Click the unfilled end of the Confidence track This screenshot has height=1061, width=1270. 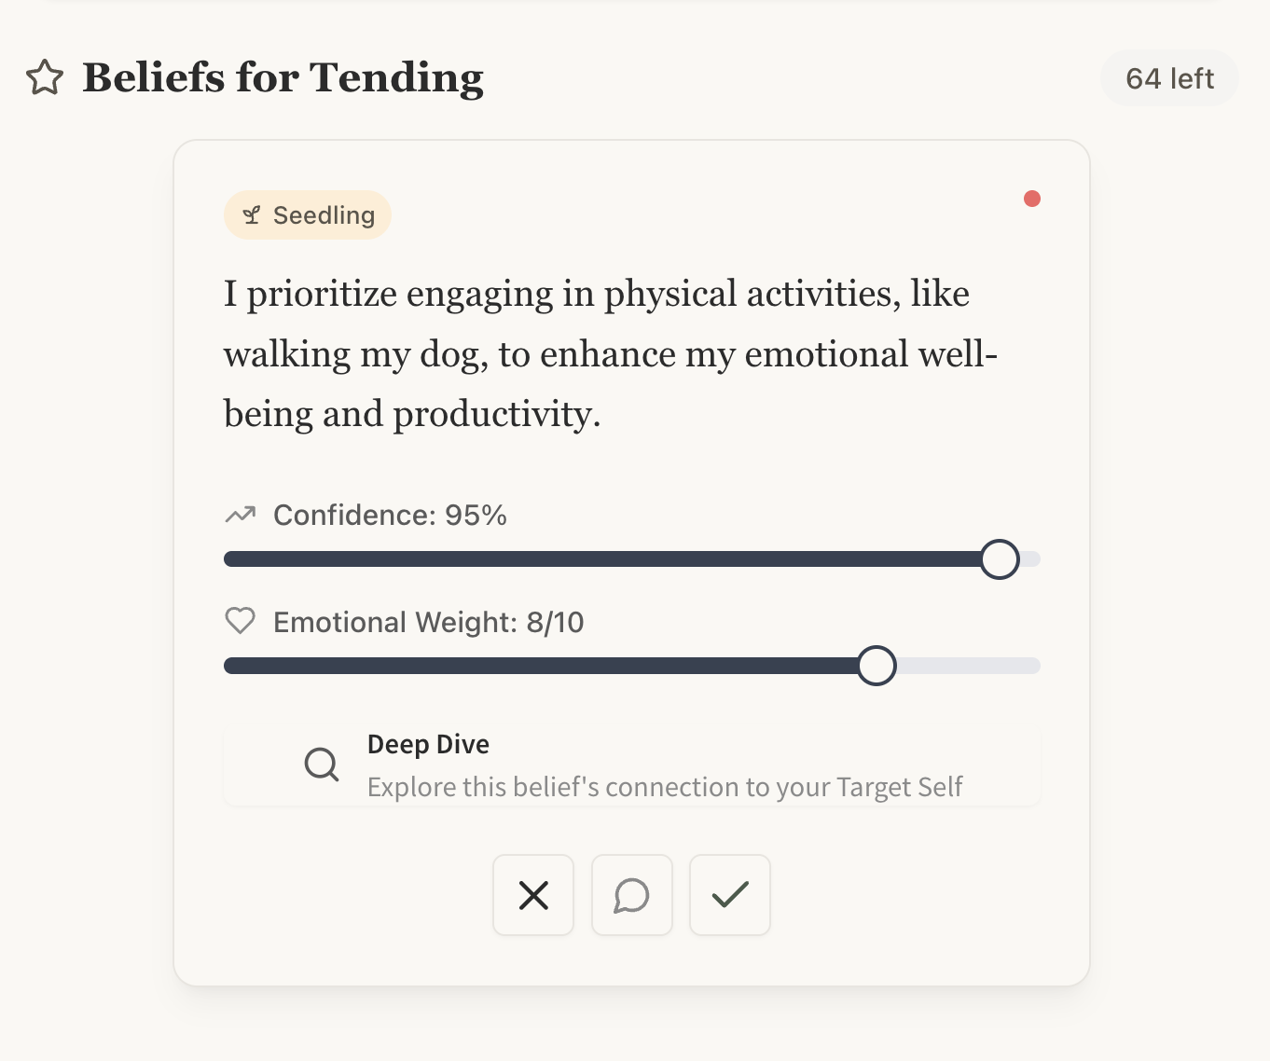click(1030, 559)
